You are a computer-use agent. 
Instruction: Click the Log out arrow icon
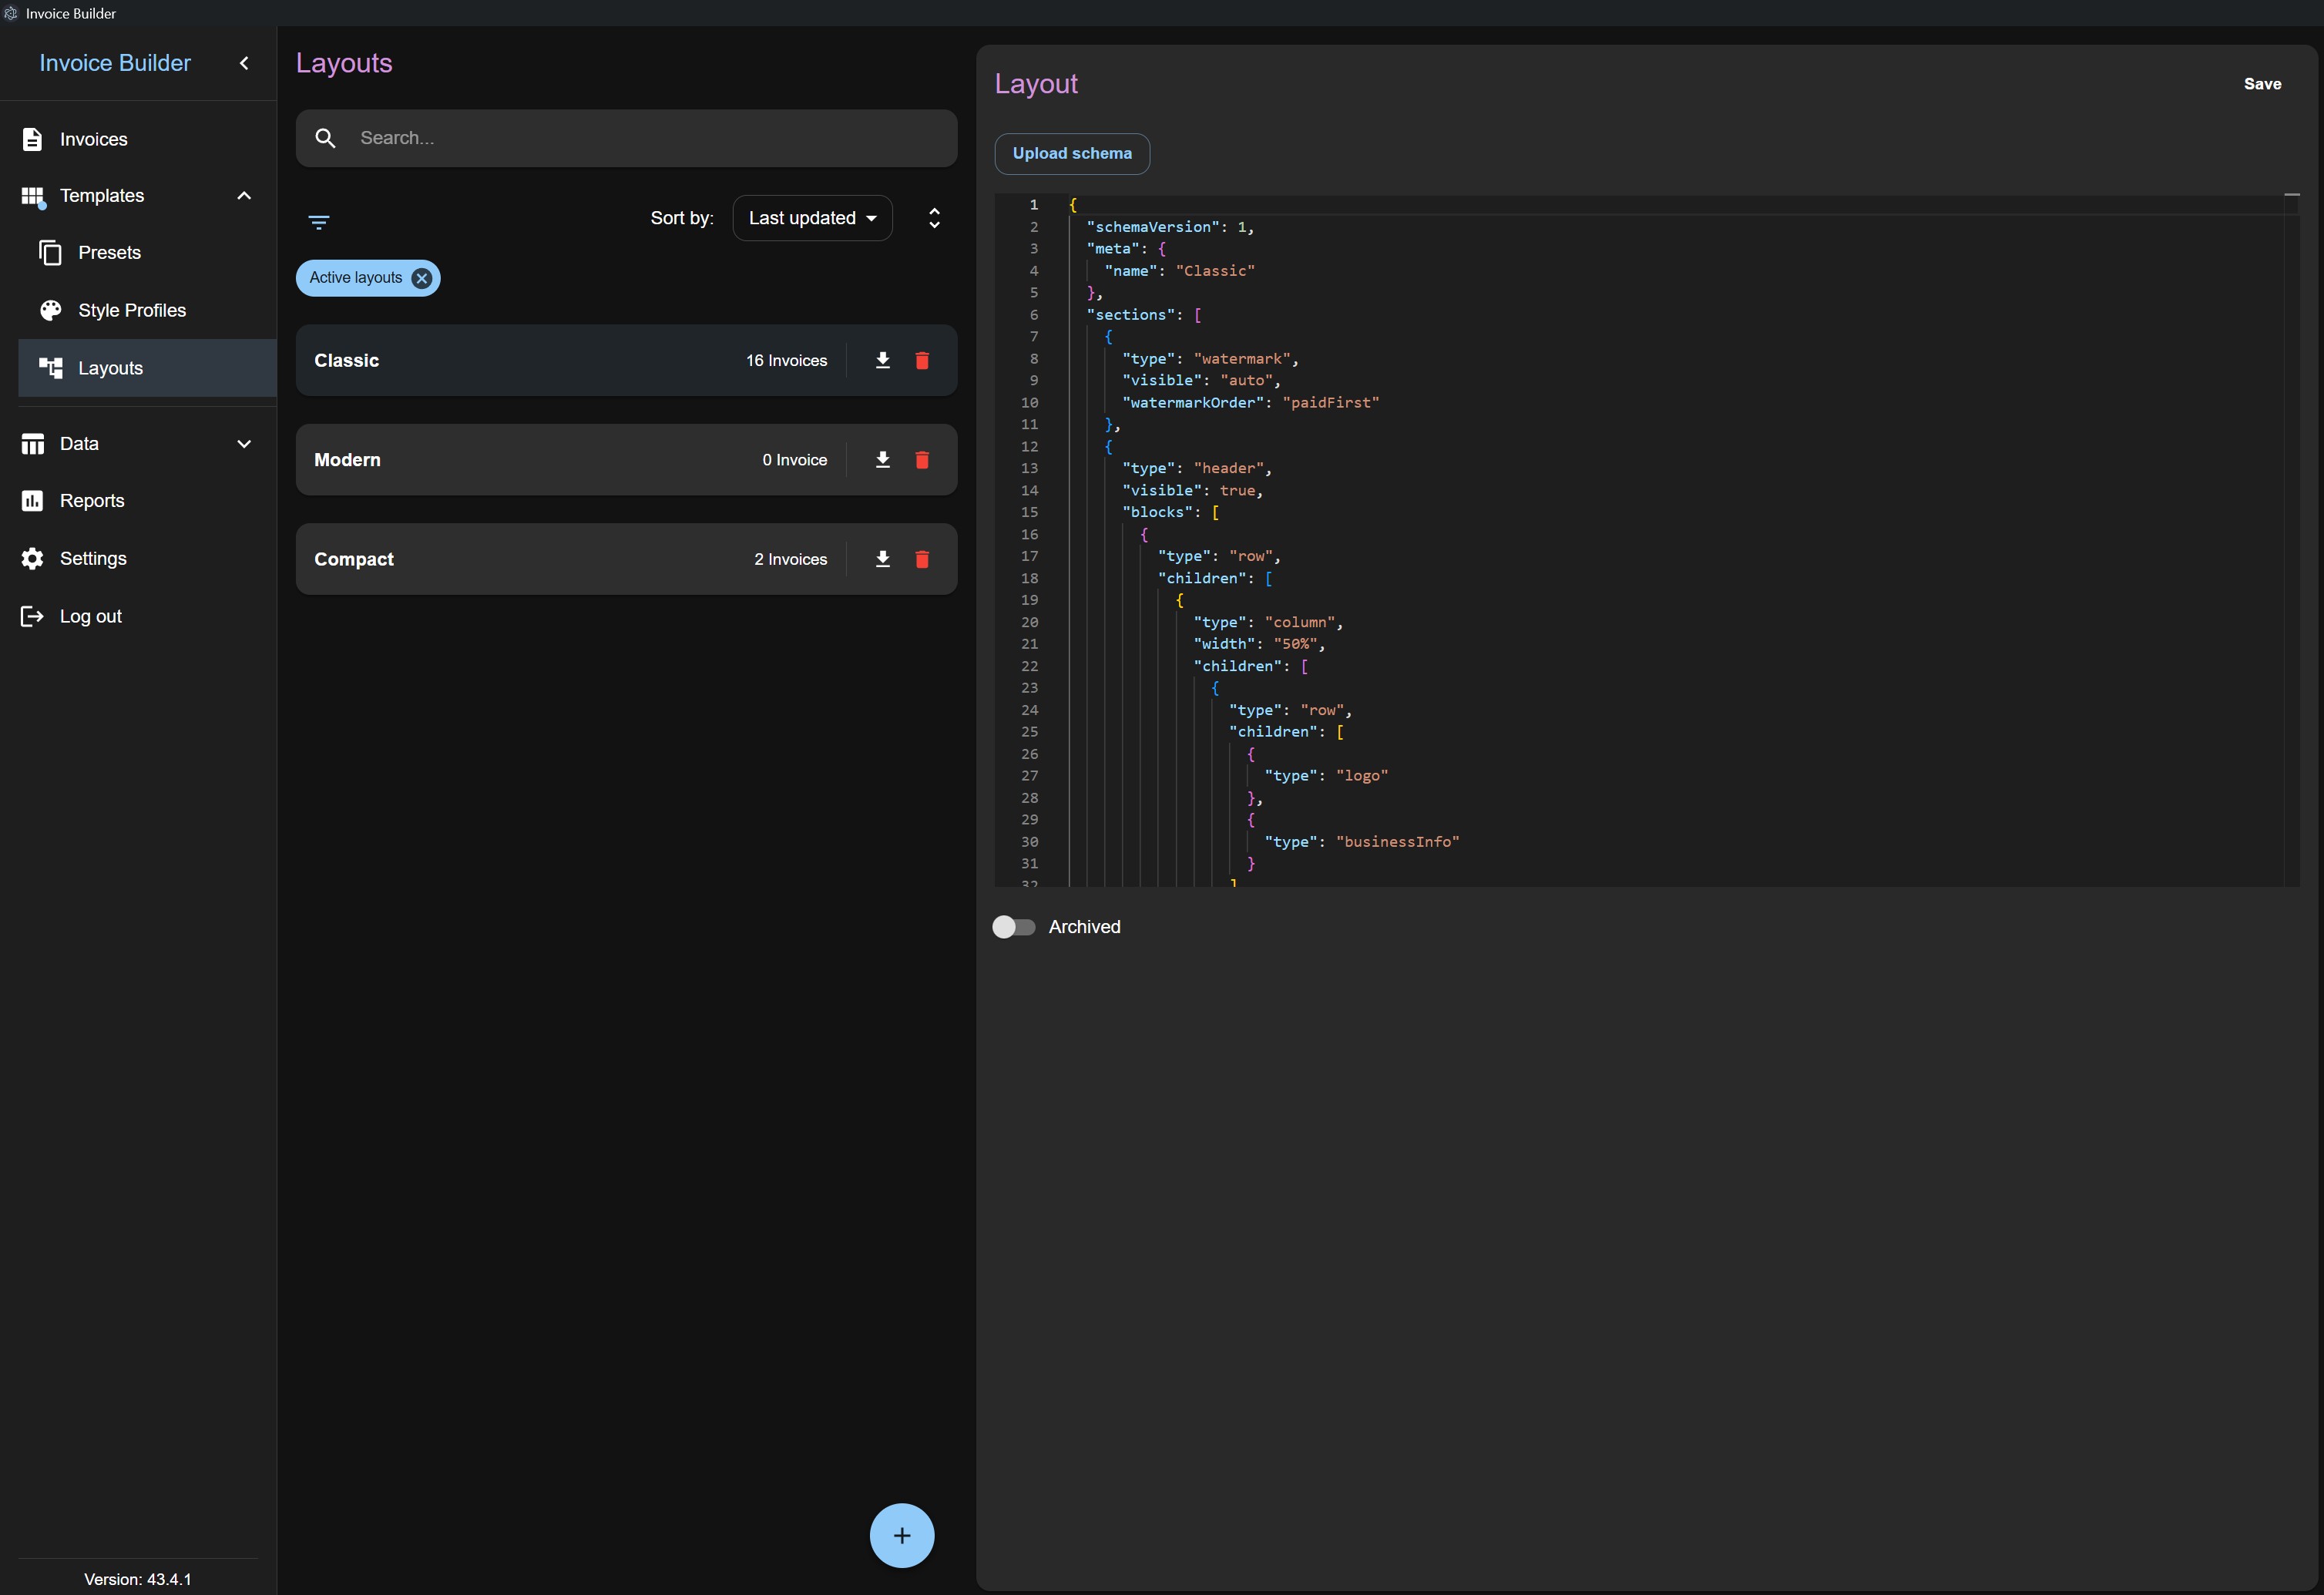point(32,616)
